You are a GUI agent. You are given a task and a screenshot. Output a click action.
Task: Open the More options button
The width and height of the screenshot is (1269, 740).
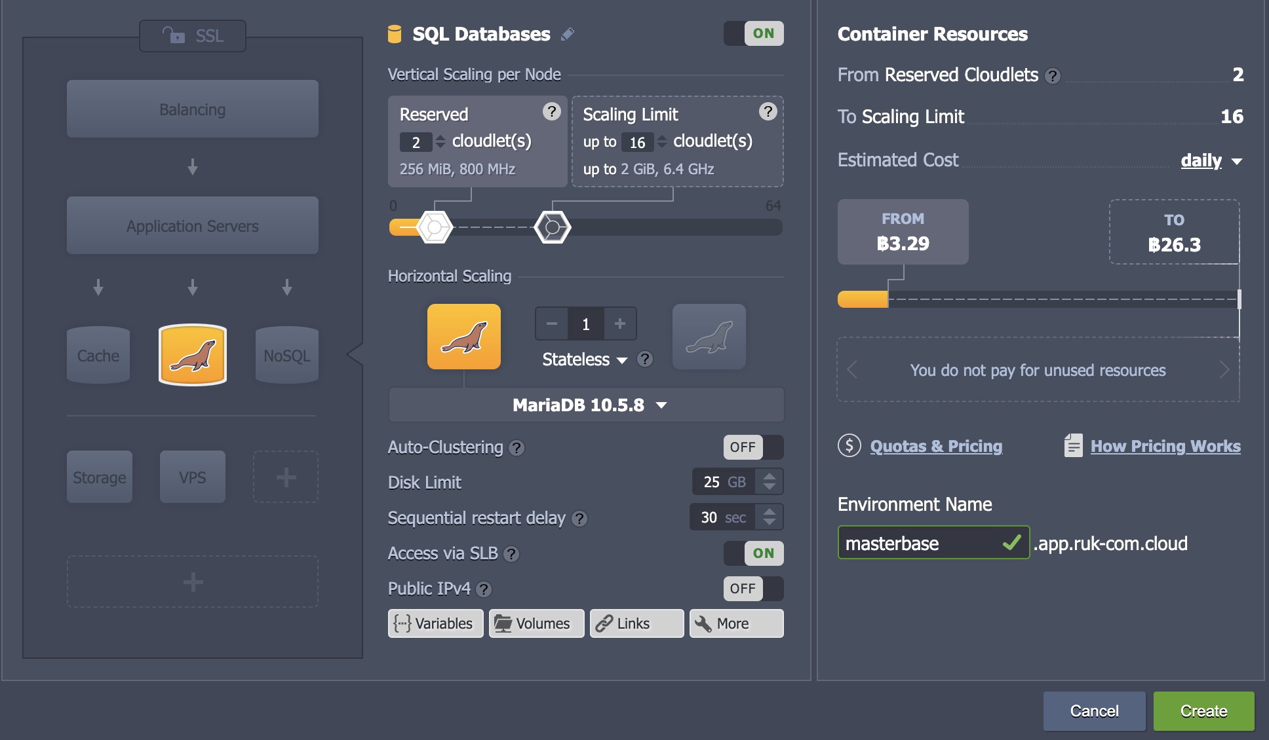click(x=737, y=623)
